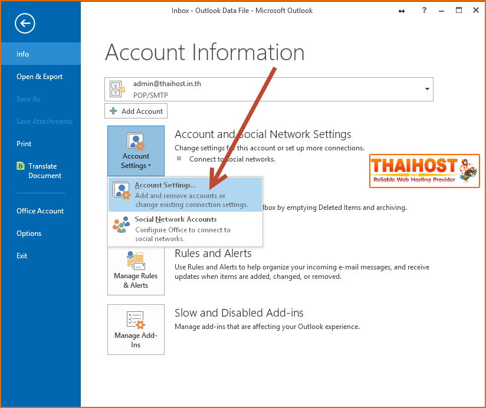Viewport: 486px width, 408px height.
Task: Click the Manage Add-Ins checklist gear icon
Action: [x=136, y=320]
